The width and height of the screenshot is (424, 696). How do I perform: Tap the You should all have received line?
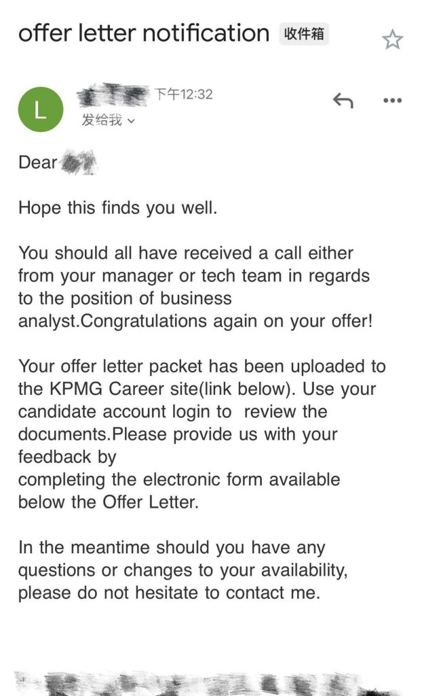185,254
